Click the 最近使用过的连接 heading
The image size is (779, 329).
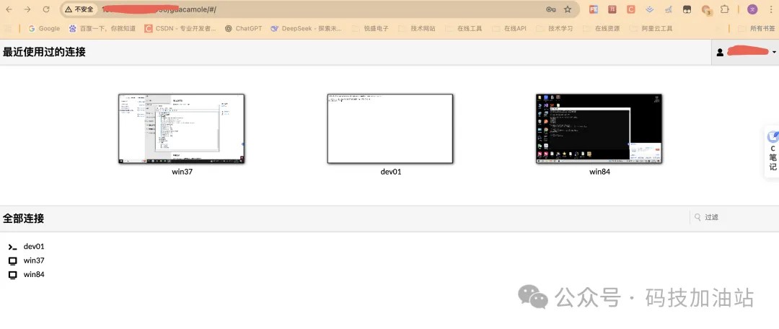pyautogui.click(x=44, y=52)
